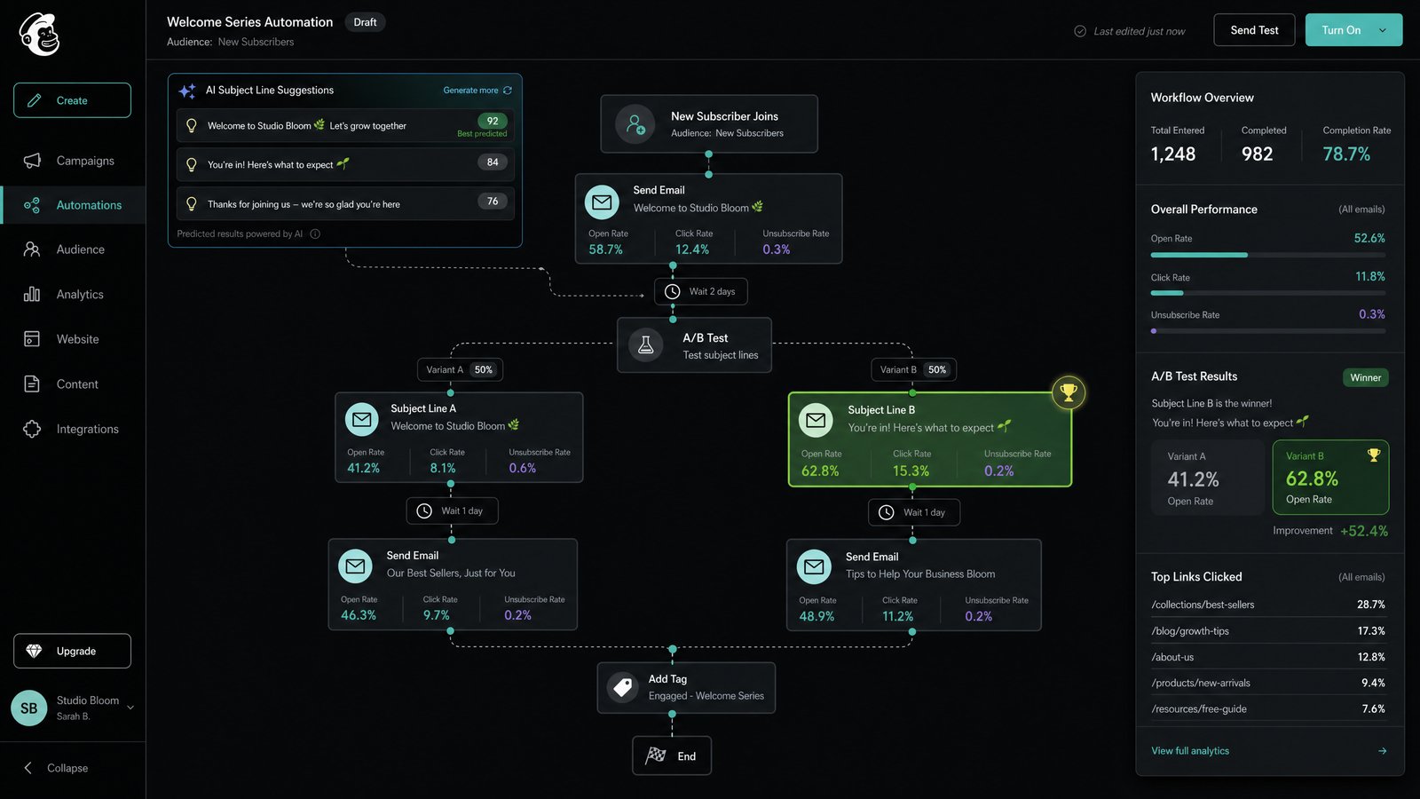
Task: Open the /collections/best-sellers link
Action: click(x=1203, y=605)
